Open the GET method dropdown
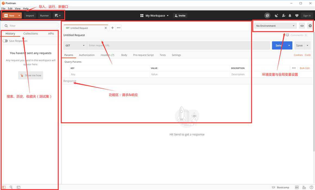Screen dimensions: 315x190 75,45
